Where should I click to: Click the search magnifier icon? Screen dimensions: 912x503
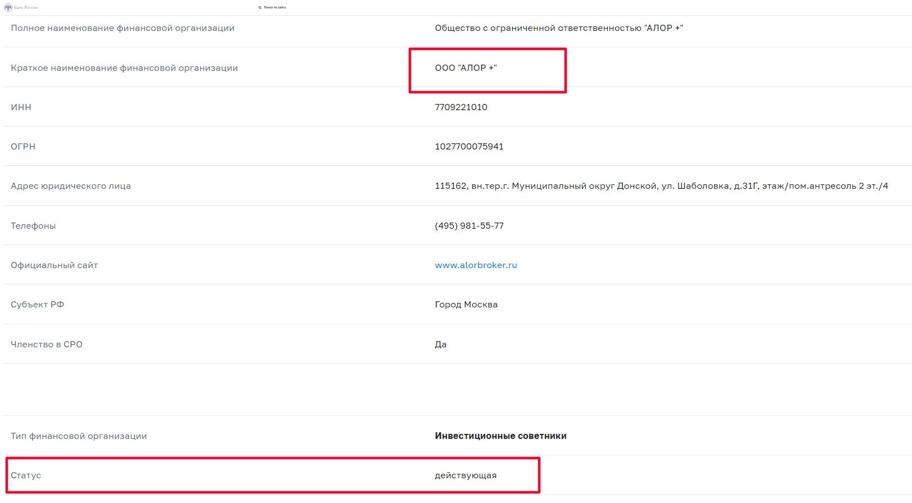tap(260, 7)
